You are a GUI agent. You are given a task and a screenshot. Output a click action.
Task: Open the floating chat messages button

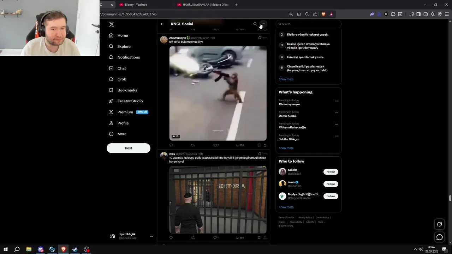(x=440, y=237)
